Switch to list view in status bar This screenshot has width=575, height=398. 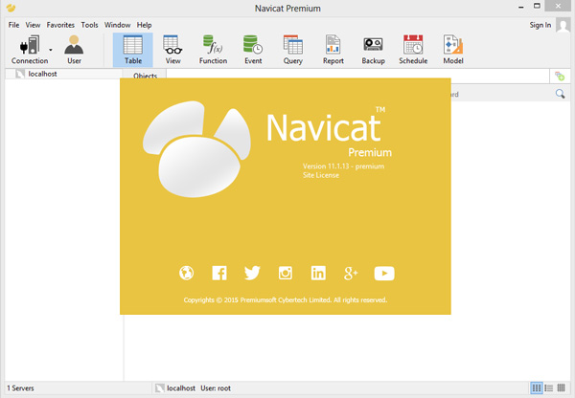(x=548, y=387)
